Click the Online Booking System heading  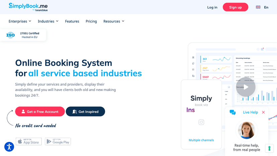64,63
